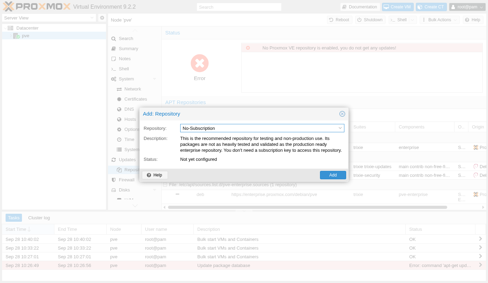
Task: Click the Status column header in task log
Action: pyautogui.click(x=440, y=229)
